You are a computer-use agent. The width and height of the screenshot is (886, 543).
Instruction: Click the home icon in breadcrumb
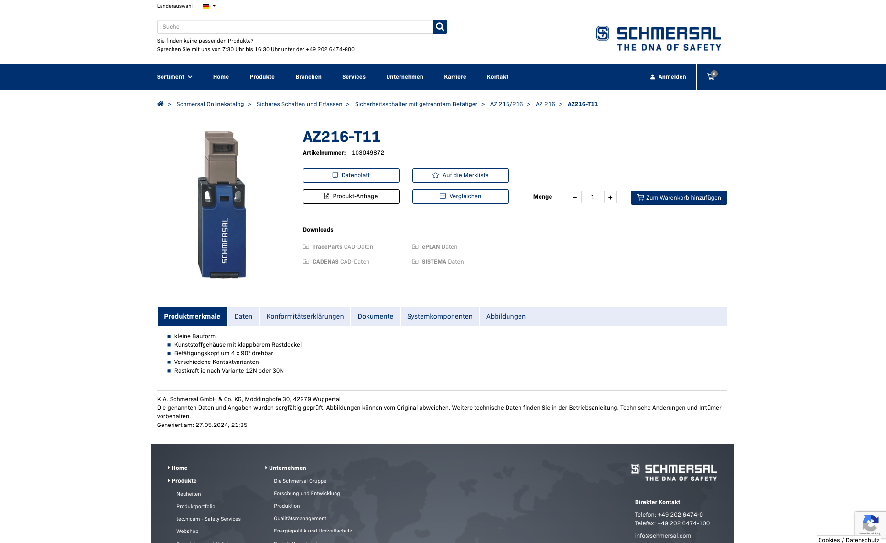pos(161,104)
